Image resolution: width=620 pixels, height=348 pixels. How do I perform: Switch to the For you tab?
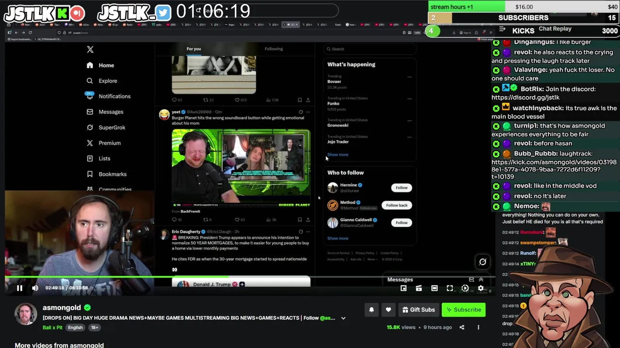tap(194, 49)
